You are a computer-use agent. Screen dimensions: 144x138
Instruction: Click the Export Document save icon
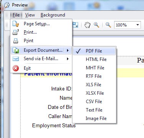[16, 50]
